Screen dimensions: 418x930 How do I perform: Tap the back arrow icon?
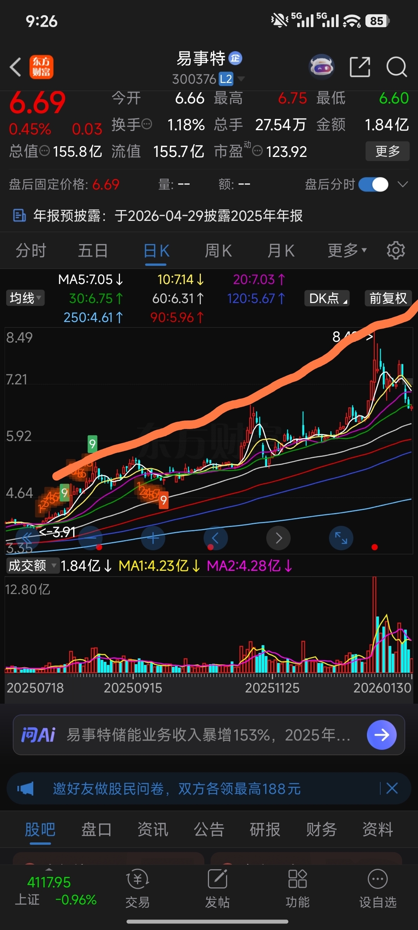pos(15,67)
